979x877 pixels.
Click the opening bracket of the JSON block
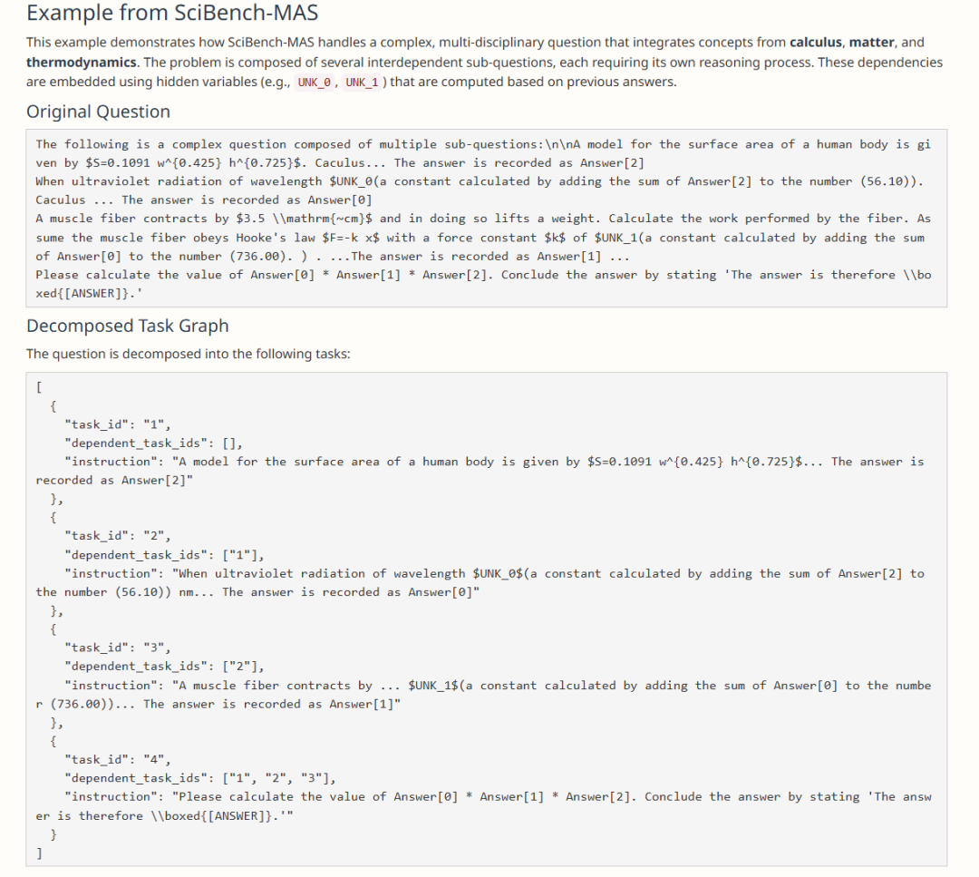pos(39,387)
